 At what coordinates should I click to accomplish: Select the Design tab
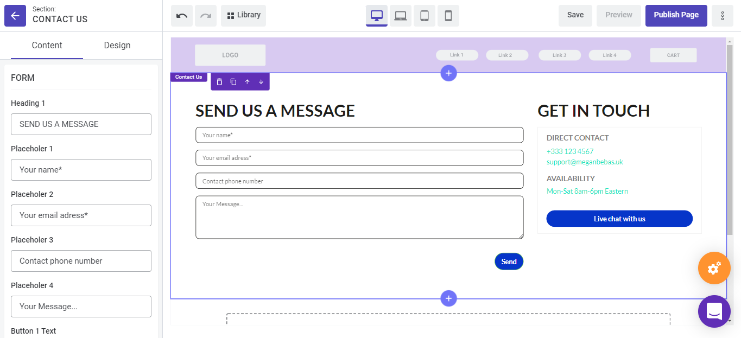click(117, 46)
